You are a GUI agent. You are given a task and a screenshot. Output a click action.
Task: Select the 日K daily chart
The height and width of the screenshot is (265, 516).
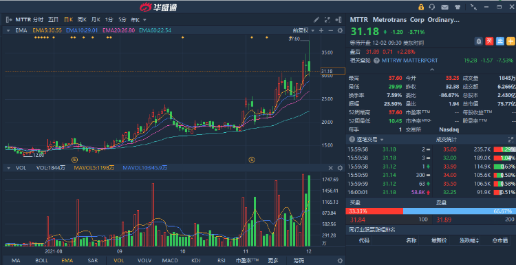[68, 20]
